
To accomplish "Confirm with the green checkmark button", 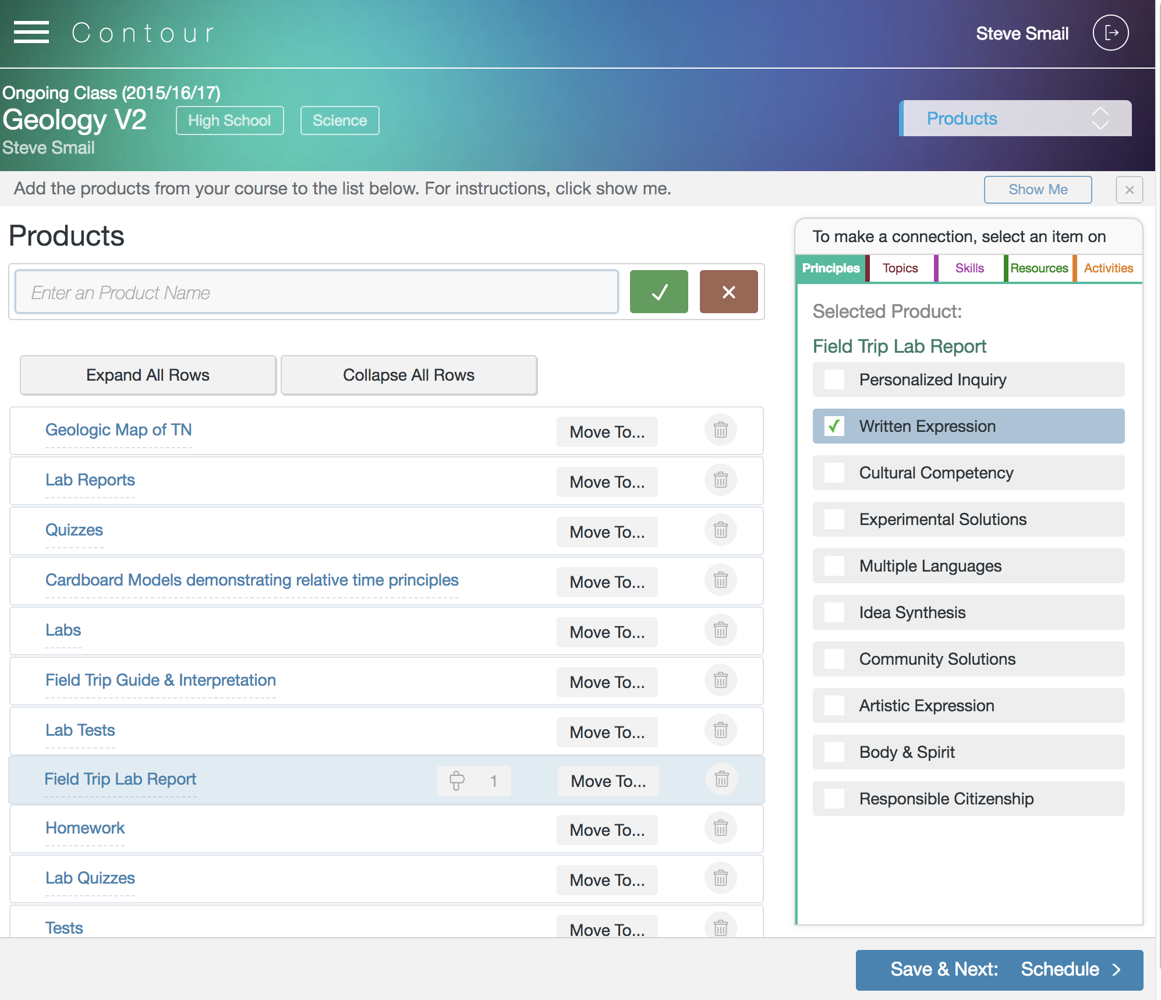I will click(x=658, y=292).
